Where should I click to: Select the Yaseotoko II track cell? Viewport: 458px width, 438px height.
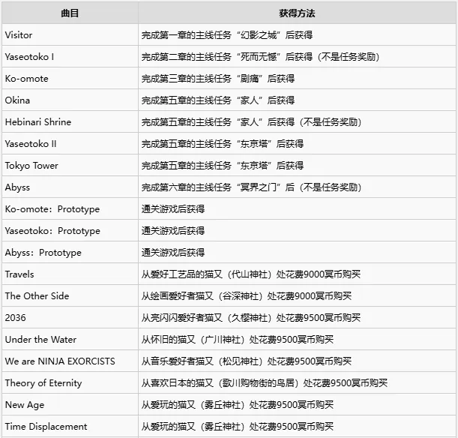[x=70, y=143]
